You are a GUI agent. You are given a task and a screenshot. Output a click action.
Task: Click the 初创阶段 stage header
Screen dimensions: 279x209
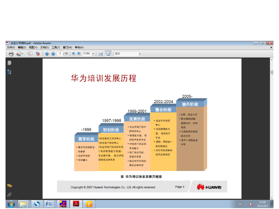(111, 130)
